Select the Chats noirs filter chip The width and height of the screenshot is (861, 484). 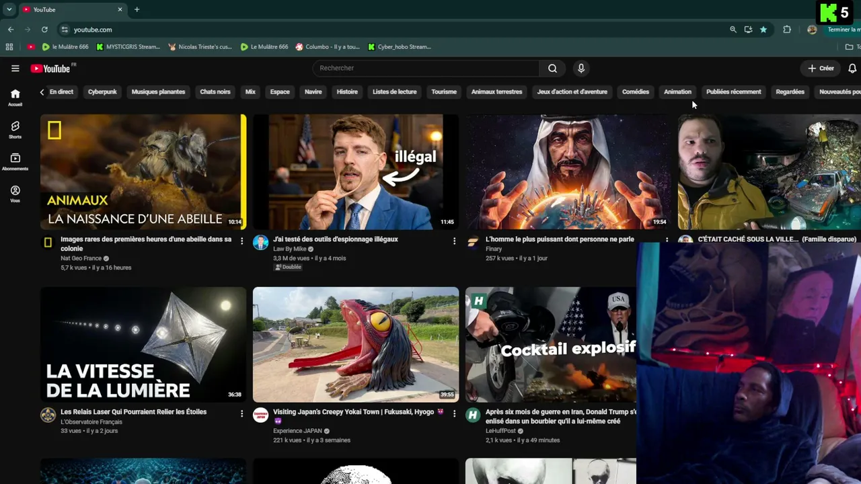click(x=215, y=92)
